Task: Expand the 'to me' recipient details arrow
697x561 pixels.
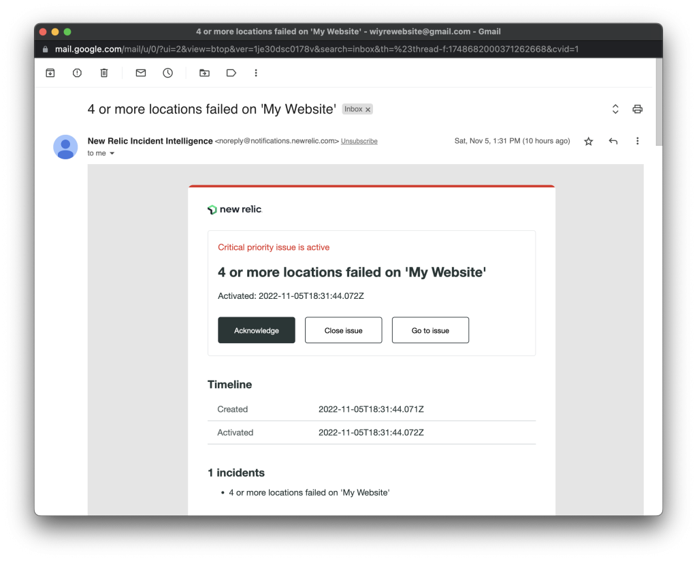Action: [x=112, y=153]
